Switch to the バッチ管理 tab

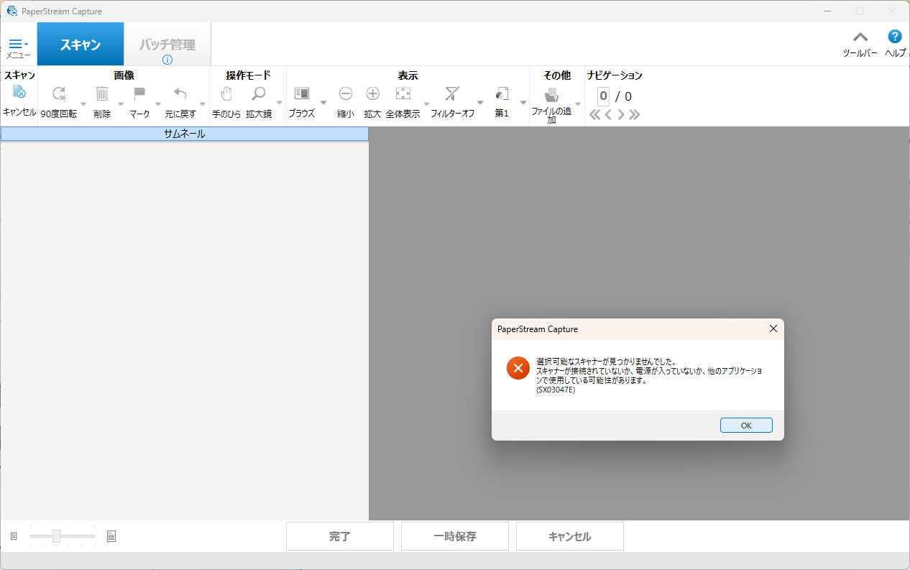pos(167,45)
